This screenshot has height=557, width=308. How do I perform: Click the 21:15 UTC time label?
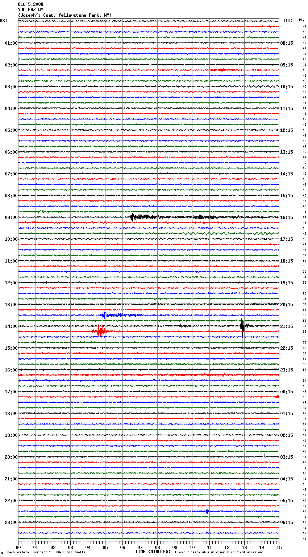(x=287, y=326)
